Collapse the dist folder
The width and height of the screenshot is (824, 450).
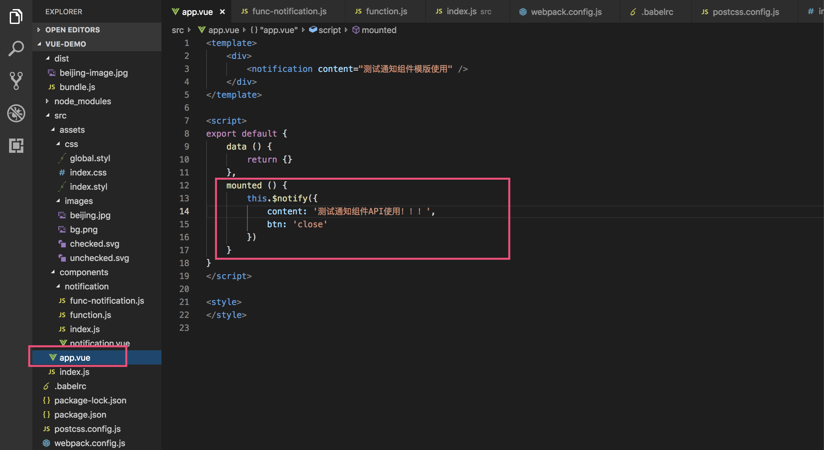pyautogui.click(x=61, y=59)
